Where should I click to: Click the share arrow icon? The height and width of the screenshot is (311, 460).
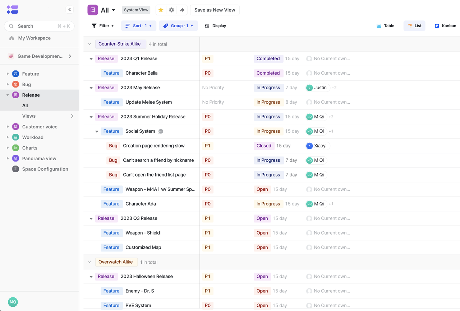pos(182,10)
